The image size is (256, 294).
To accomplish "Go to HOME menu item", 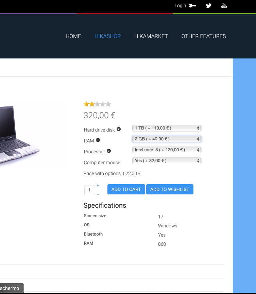I will pyautogui.click(x=73, y=36).
